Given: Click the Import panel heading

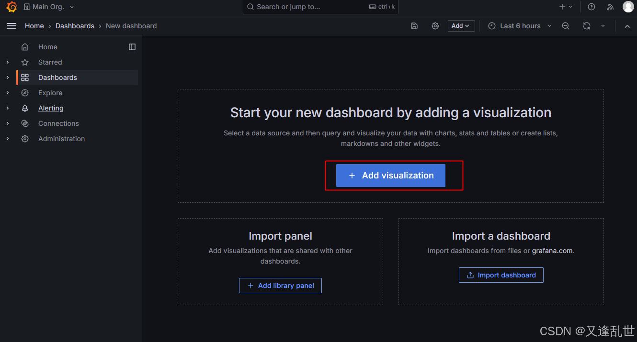Looking at the screenshot, I should (280, 236).
